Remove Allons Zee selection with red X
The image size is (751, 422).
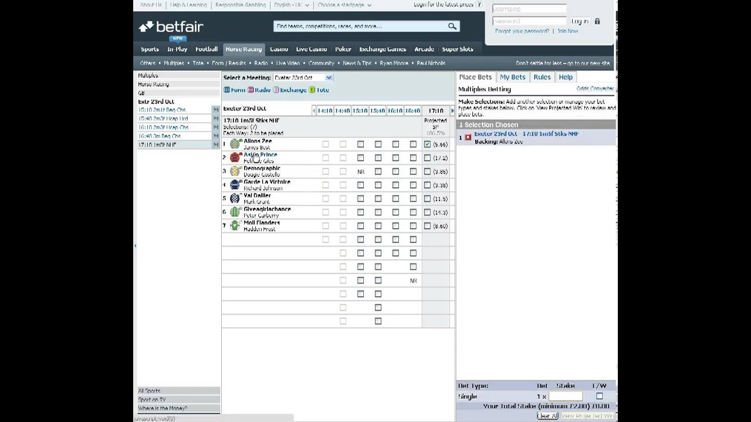click(468, 137)
